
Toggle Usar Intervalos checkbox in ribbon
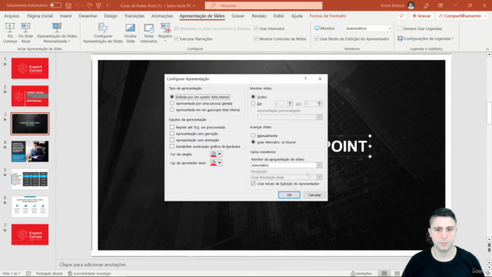(x=256, y=28)
